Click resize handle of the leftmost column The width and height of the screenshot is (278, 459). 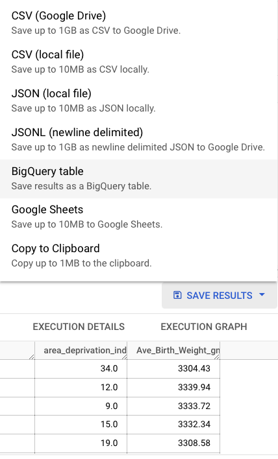(x=32, y=357)
